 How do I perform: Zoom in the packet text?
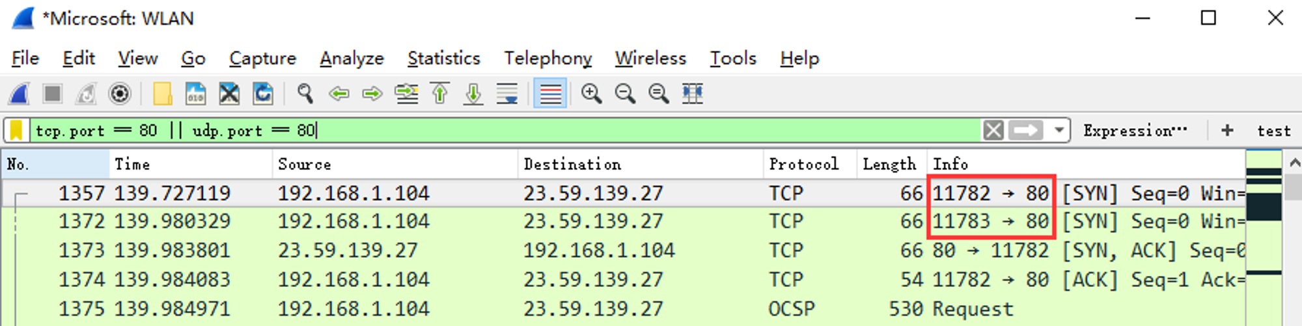[x=591, y=94]
